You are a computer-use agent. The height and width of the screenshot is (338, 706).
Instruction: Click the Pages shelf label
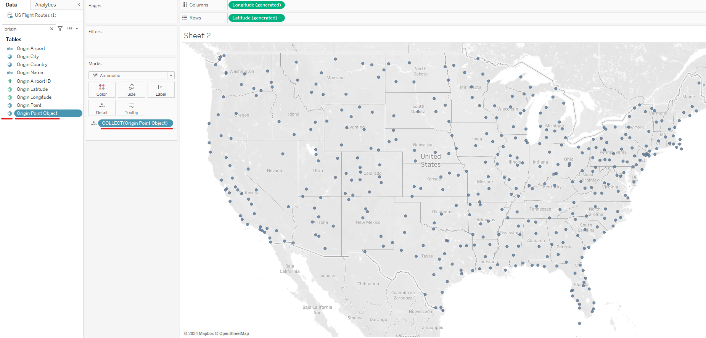point(95,6)
